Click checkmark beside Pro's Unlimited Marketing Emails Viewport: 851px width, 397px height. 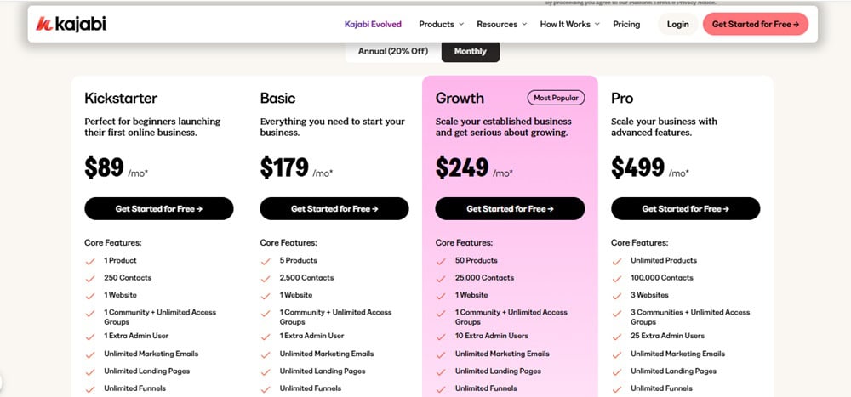616,354
